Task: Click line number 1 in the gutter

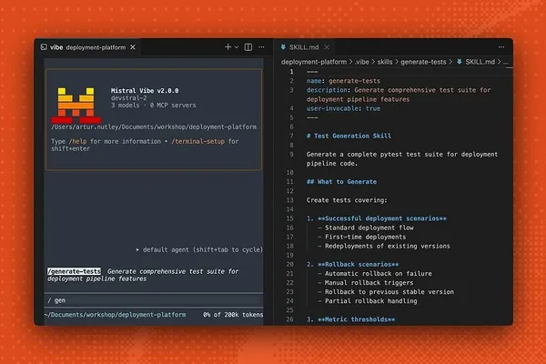Action: (x=291, y=72)
